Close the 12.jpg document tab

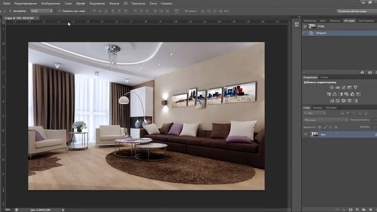(x=37, y=18)
